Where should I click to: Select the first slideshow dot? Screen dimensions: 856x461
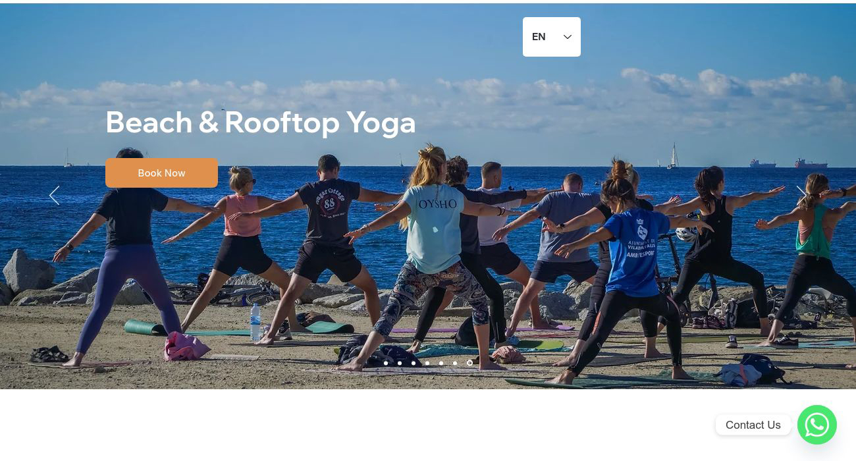point(386,363)
